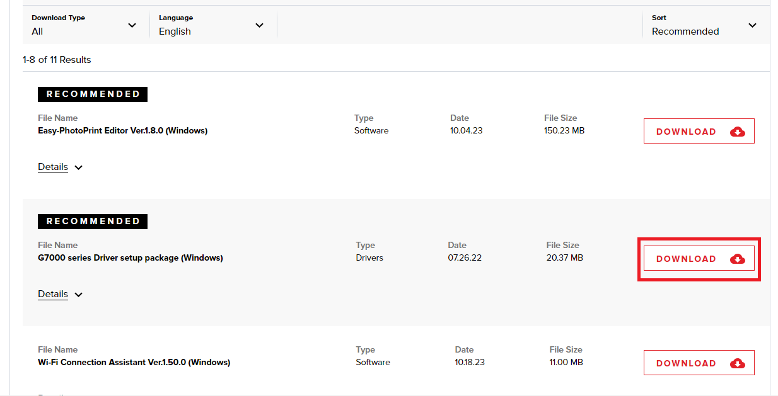This screenshot has height=396, width=778.
Task: Select file name G7000 series Driver setup package
Action: [131, 258]
